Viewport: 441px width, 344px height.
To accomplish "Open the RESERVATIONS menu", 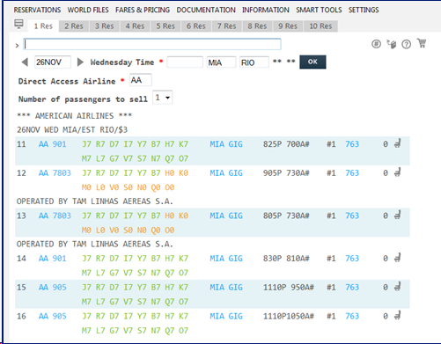I will pyautogui.click(x=37, y=10).
